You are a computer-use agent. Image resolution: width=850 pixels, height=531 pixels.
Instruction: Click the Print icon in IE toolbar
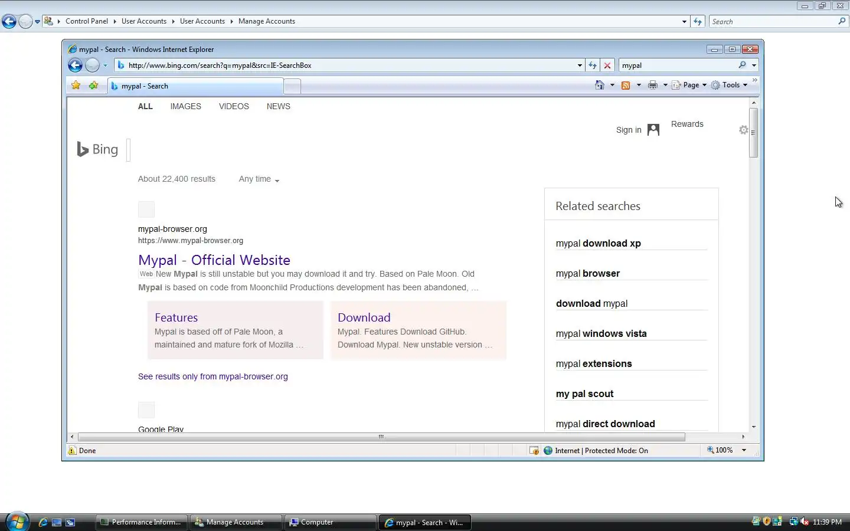coord(652,85)
